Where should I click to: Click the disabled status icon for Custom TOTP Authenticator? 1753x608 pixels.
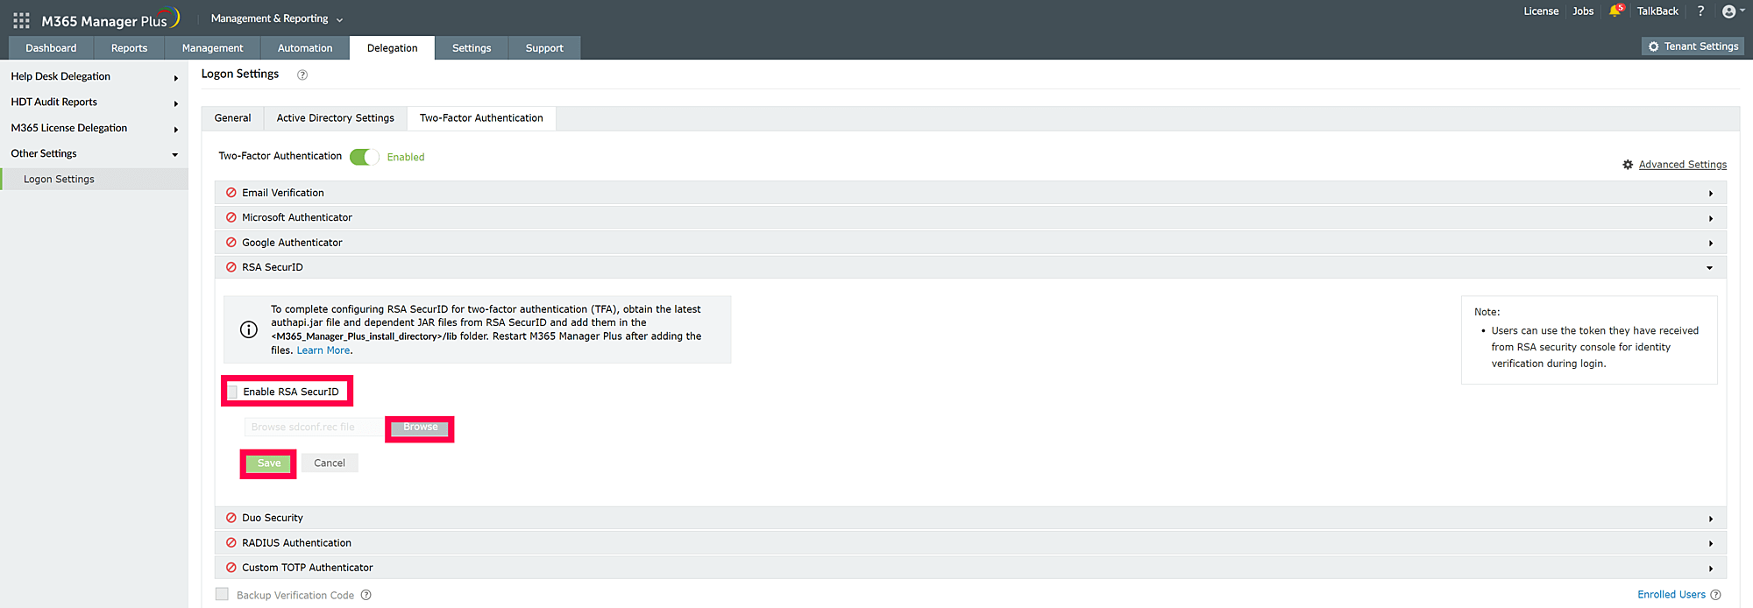pos(231,568)
